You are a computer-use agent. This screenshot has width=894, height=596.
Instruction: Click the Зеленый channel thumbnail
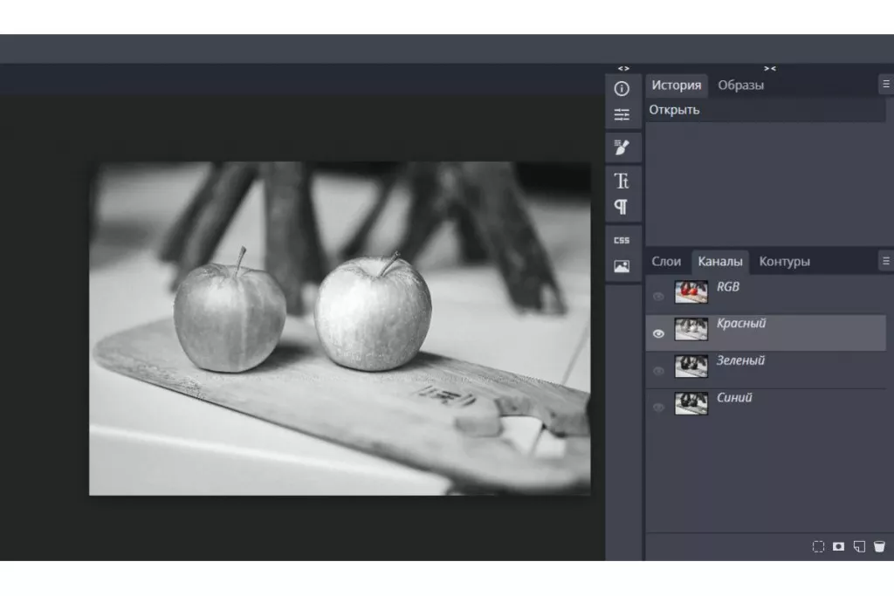(x=691, y=367)
